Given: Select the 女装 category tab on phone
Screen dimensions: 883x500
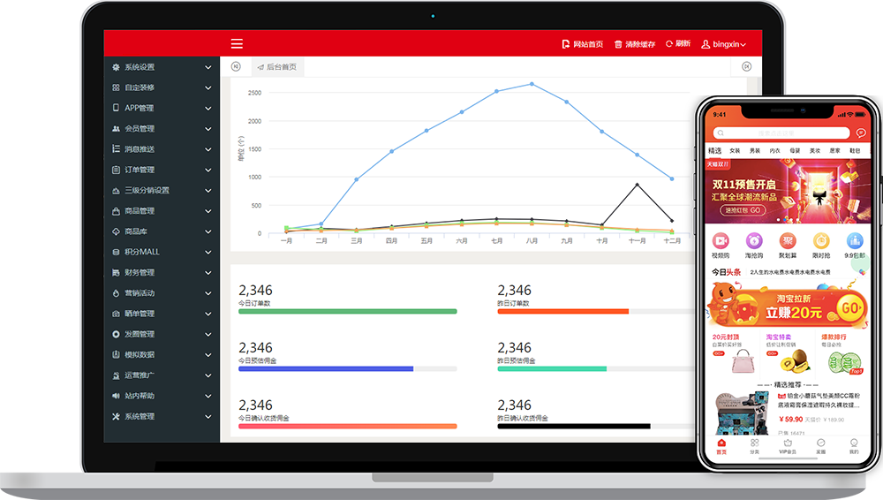Looking at the screenshot, I should coord(735,151).
